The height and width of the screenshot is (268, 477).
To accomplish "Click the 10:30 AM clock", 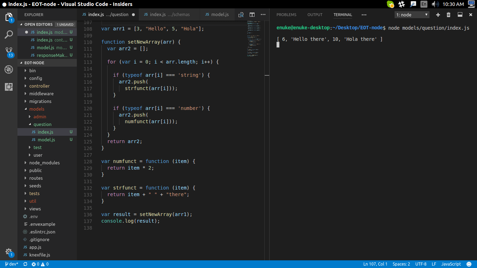I will point(453,4).
